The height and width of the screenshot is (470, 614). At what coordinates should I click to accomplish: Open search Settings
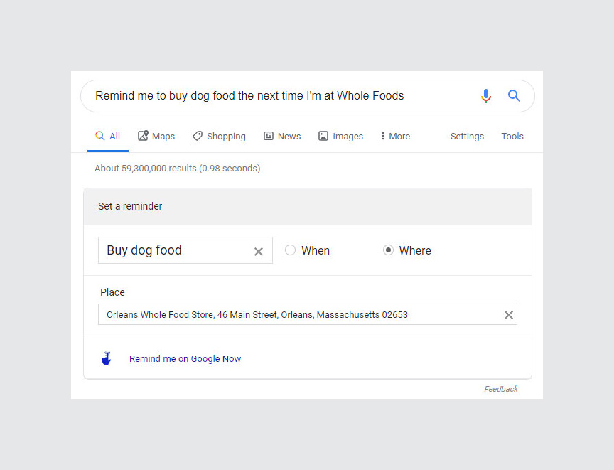tap(467, 137)
